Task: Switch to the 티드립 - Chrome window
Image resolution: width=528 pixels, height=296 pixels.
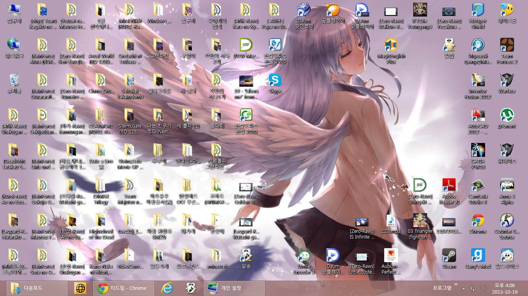Action: pos(124,288)
